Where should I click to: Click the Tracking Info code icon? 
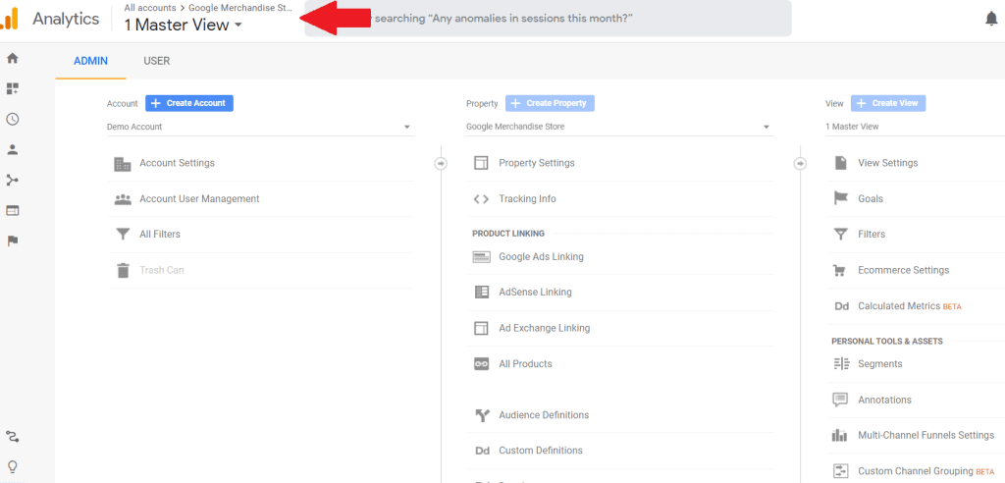[481, 199]
